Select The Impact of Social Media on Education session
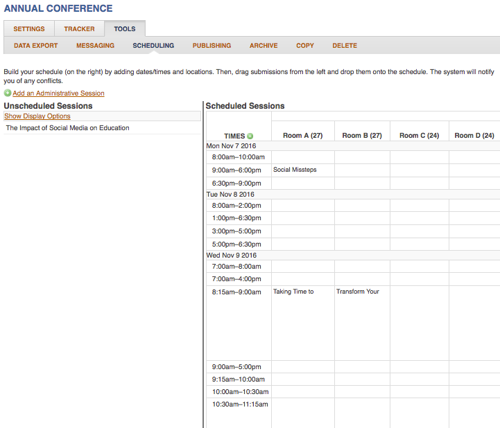This screenshot has width=500, height=428. [67, 127]
